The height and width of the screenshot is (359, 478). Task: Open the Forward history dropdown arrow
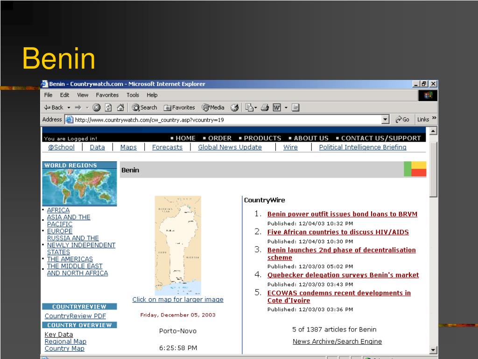pos(87,108)
